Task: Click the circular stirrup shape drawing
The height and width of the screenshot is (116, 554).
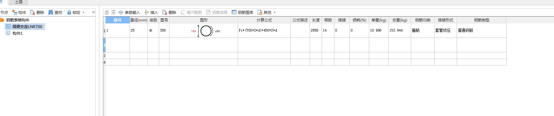Action: click(206, 31)
